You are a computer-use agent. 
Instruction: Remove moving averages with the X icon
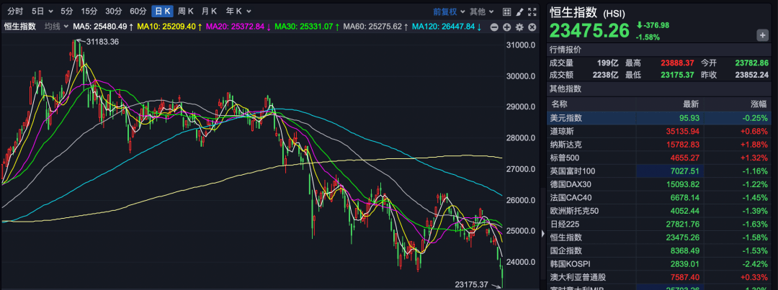(x=532, y=27)
